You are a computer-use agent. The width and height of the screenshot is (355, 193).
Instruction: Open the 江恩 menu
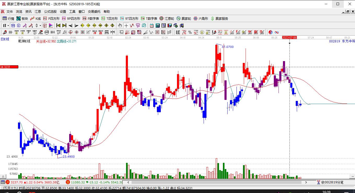(x=38, y=12)
